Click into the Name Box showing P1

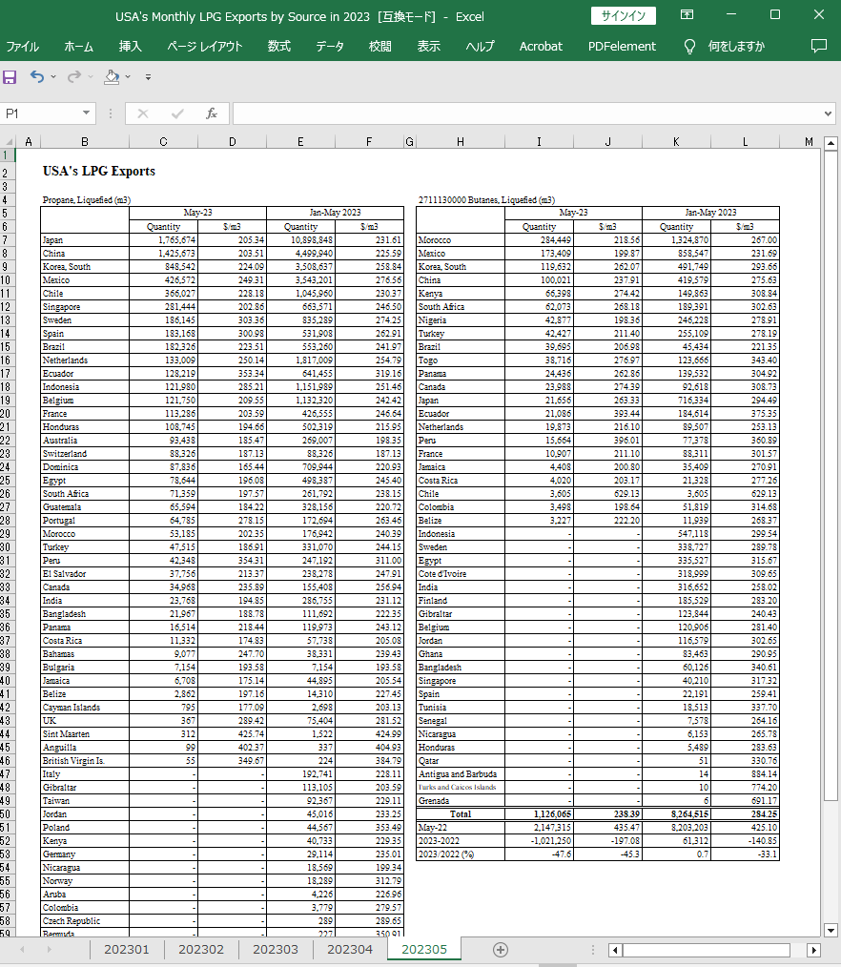41,113
